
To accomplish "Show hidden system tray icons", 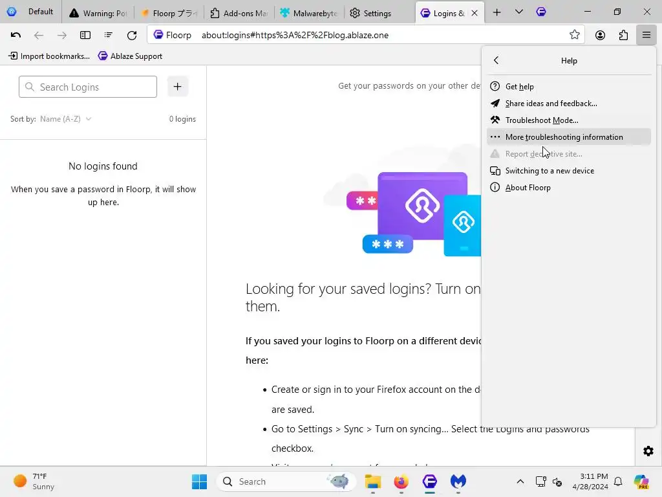I will coord(520,481).
